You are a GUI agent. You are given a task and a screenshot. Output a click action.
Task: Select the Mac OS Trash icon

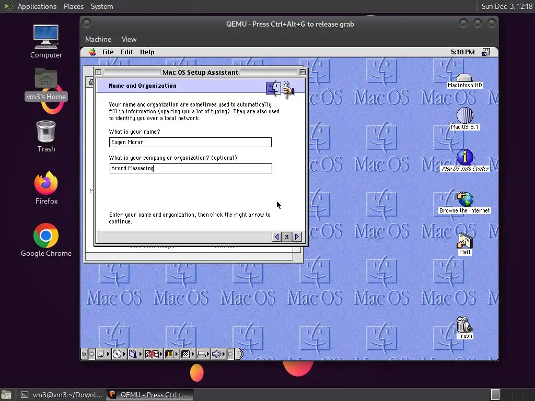[x=464, y=328]
